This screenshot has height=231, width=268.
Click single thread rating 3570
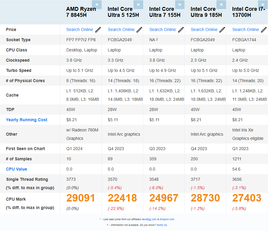(x=112, y=179)
